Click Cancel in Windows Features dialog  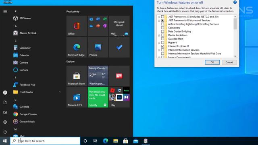229,62
